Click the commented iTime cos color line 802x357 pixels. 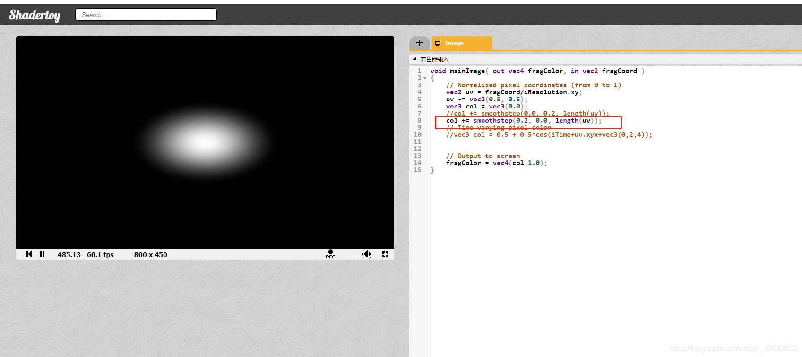coord(549,134)
